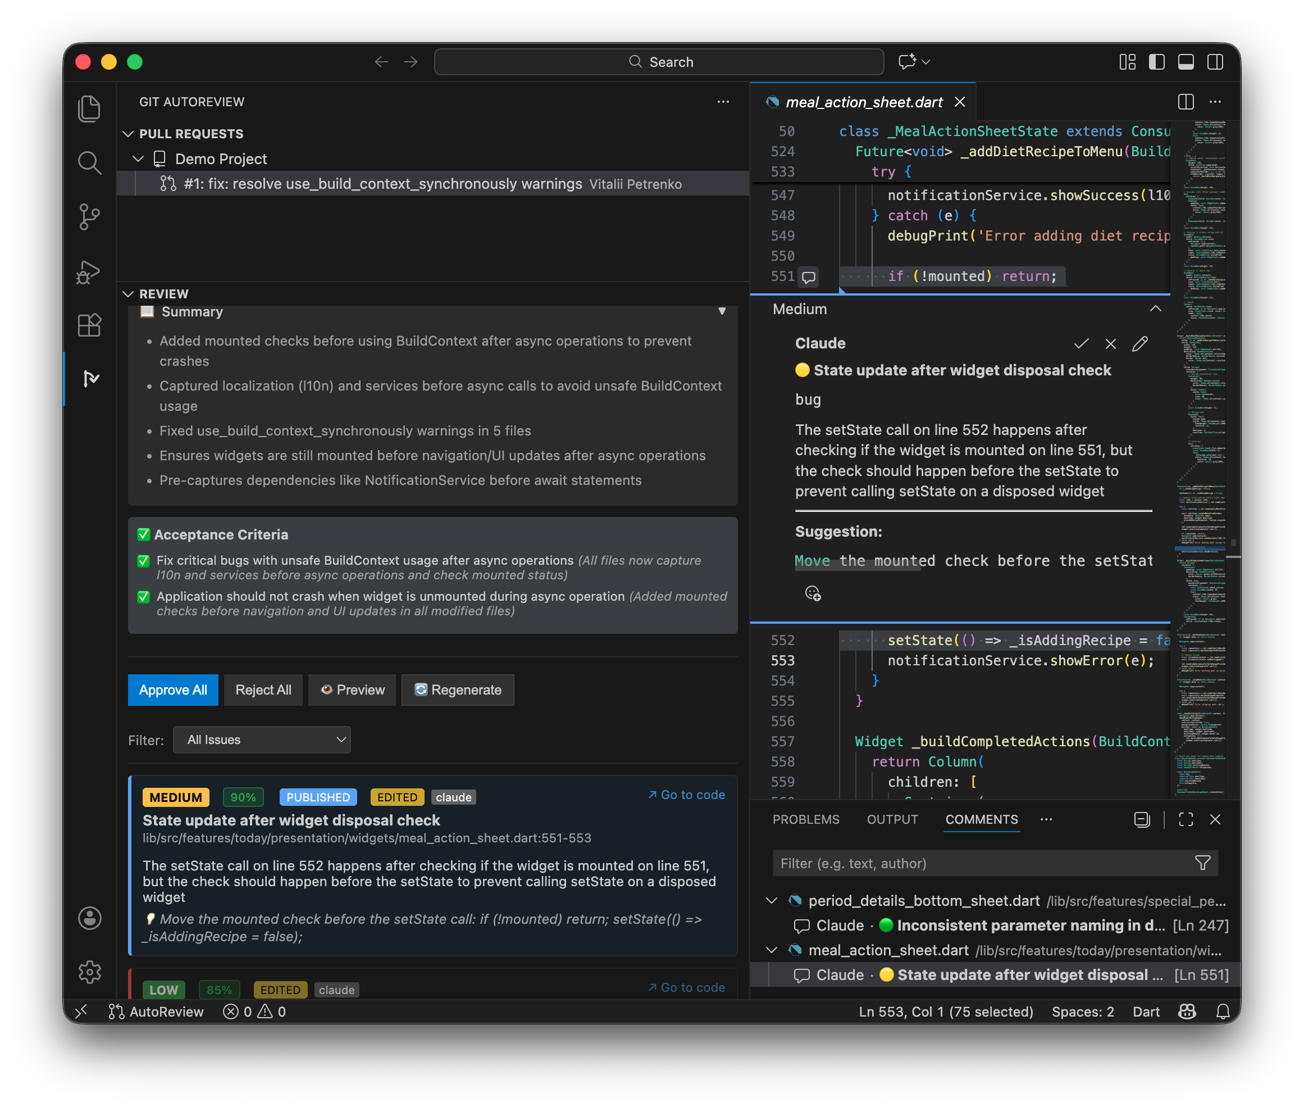
Task: Add an emoji reaction below the suggestion
Action: click(813, 592)
